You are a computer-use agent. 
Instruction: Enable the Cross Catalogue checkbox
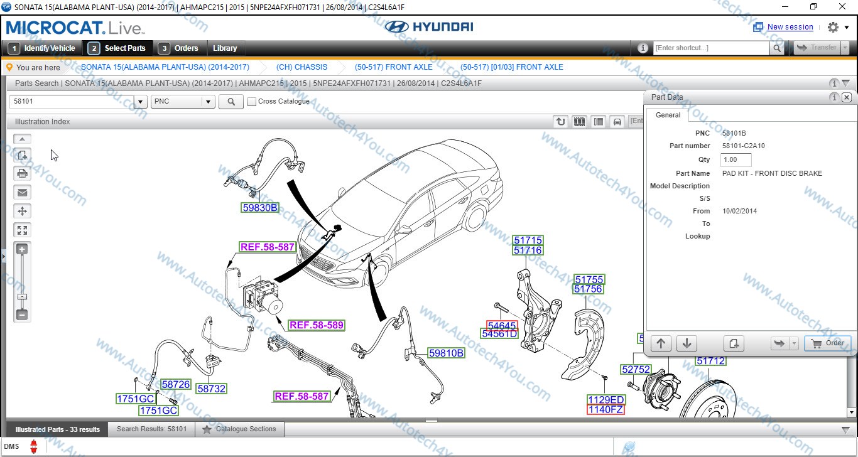(x=251, y=101)
